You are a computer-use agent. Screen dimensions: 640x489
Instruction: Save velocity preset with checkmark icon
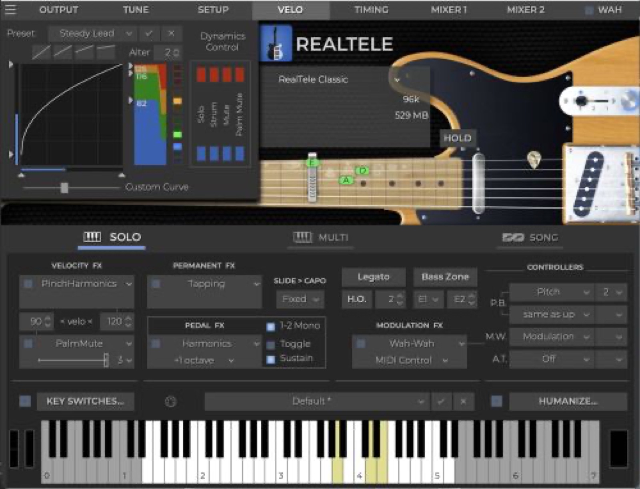(149, 34)
